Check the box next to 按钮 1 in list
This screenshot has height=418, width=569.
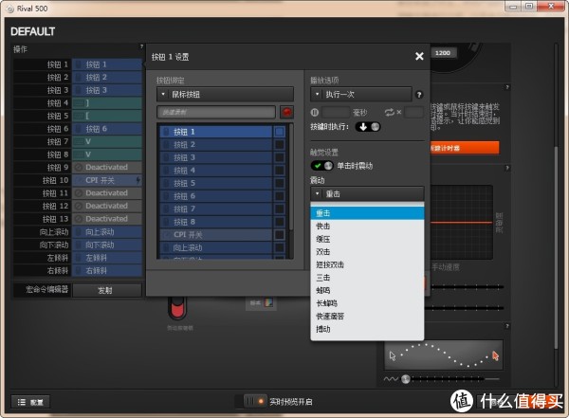(279, 132)
